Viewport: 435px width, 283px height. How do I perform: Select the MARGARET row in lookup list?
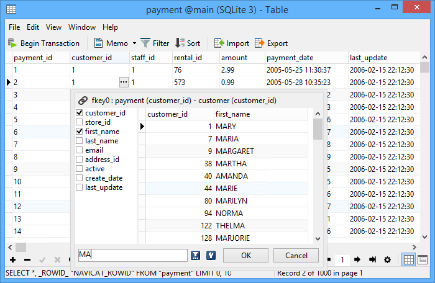click(227, 151)
